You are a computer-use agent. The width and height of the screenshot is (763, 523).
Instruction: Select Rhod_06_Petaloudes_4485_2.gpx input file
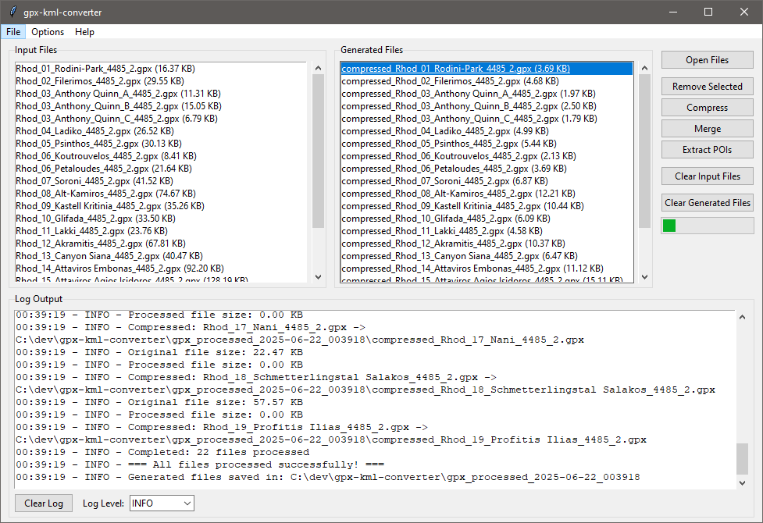pyautogui.click(x=161, y=169)
